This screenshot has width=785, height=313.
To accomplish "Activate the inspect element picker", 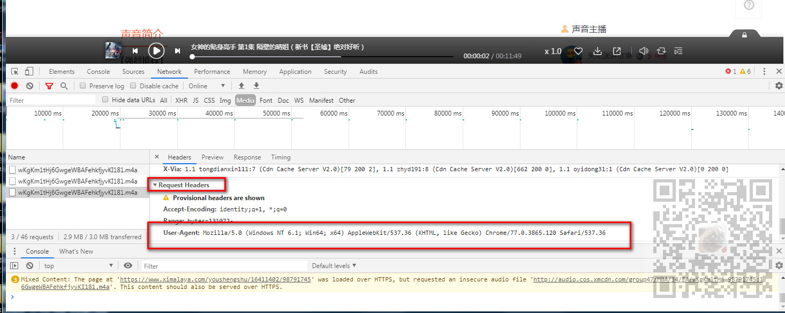I will [x=15, y=71].
